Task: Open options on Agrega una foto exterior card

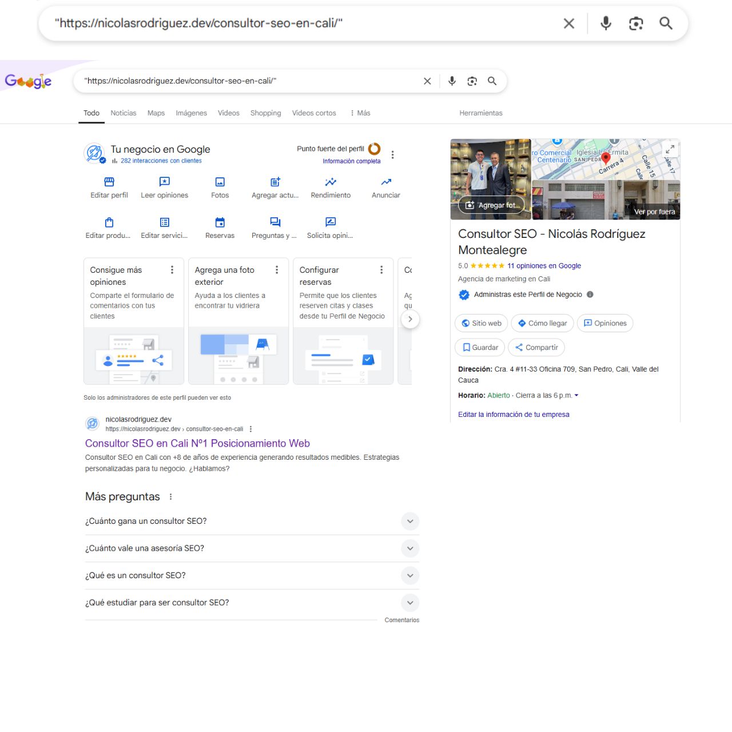Action: (277, 270)
